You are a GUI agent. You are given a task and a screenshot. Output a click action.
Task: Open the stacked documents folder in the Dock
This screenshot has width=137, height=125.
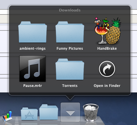[x=49, y=112]
